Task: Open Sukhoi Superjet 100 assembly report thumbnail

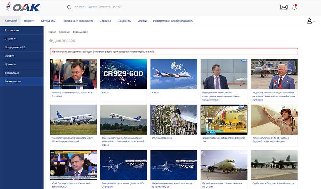Action: (x=224, y=120)
